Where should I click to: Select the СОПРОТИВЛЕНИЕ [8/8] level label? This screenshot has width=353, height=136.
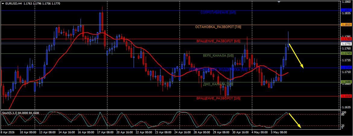218,13
